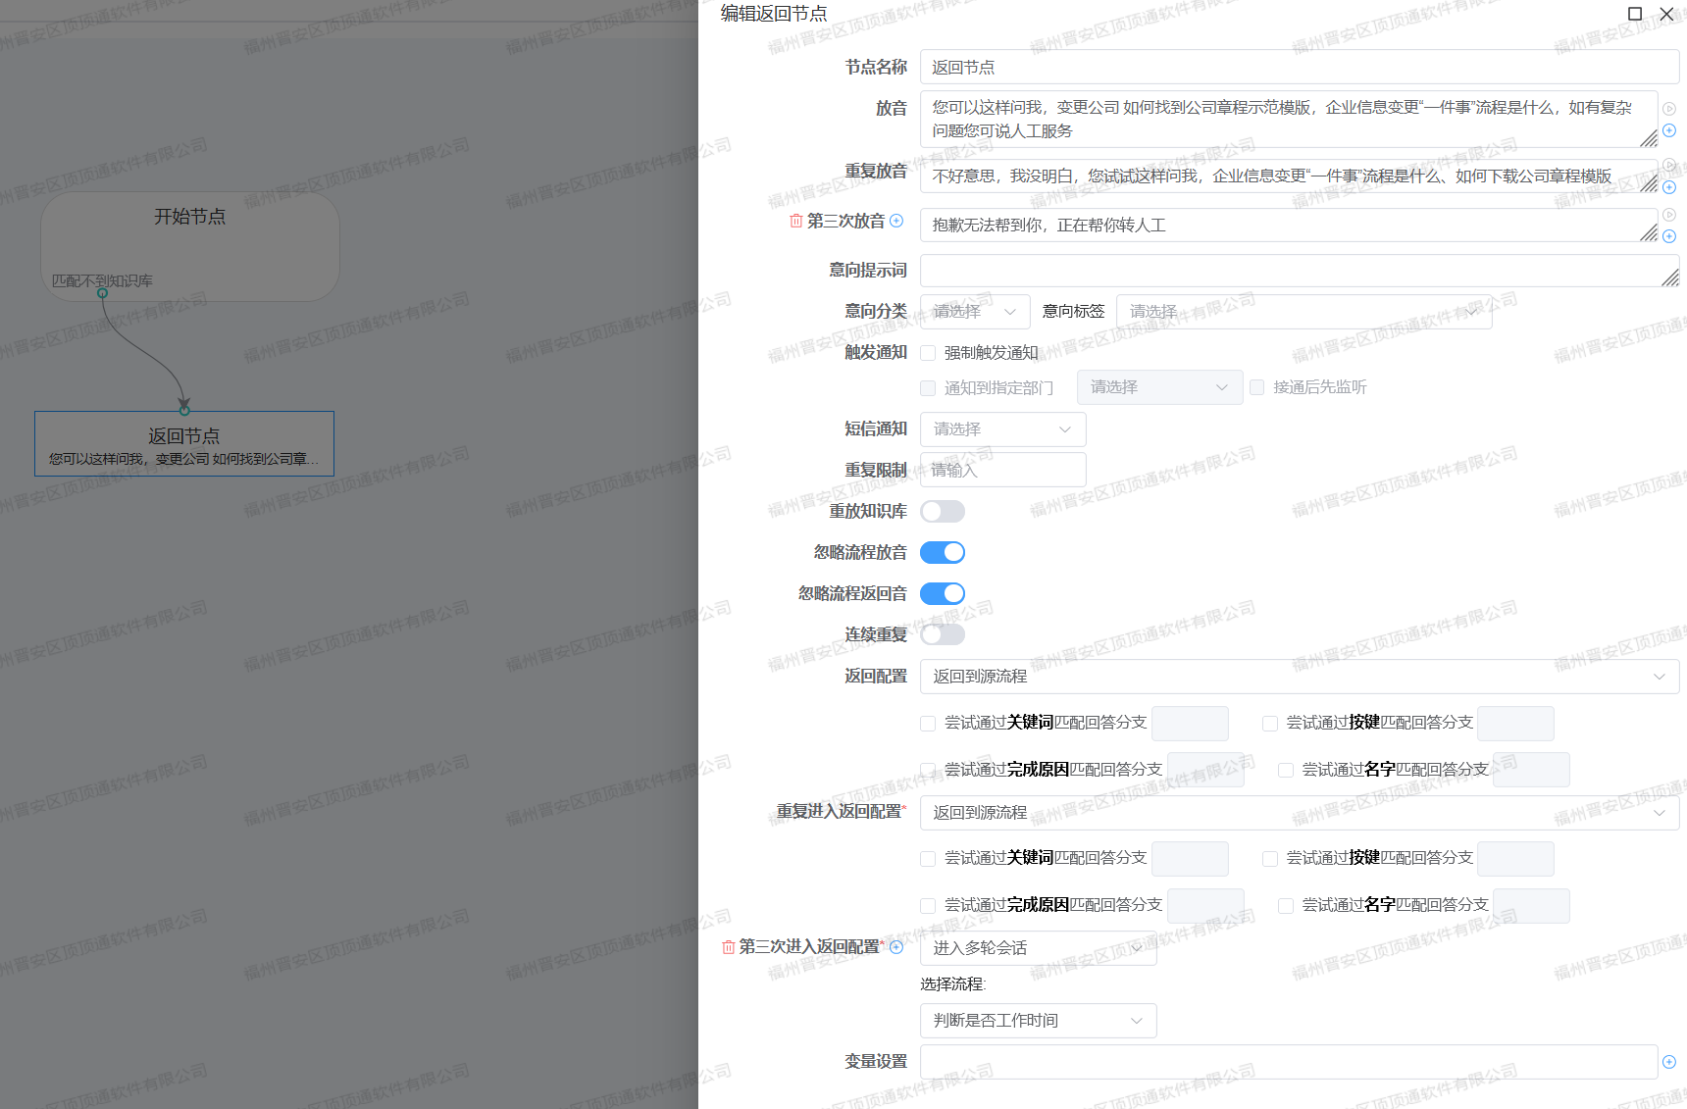Play preview of the 放音 audio
1687x1109 pixels.
coord(1669,109)
